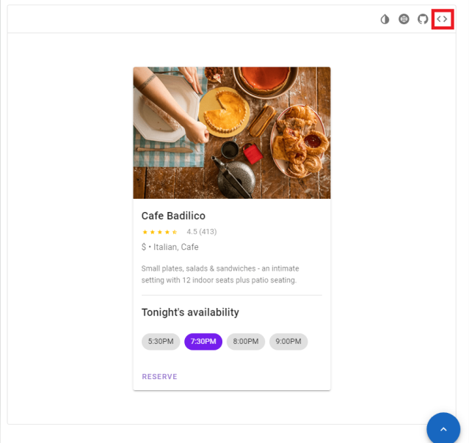Image resolution: width=469 pixels, height=443 pixels.
Task: Click the Cafe Badilico title
Action: coord(173,216)
